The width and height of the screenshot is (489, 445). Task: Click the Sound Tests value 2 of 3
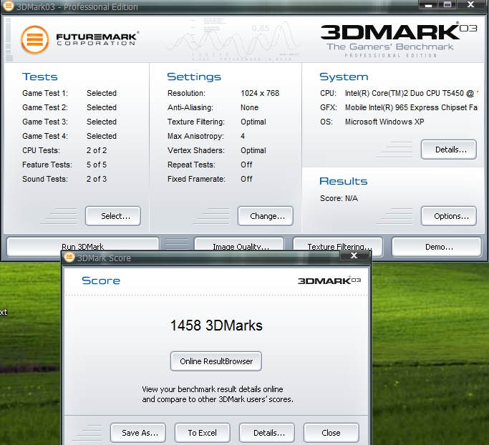[97, 179]
